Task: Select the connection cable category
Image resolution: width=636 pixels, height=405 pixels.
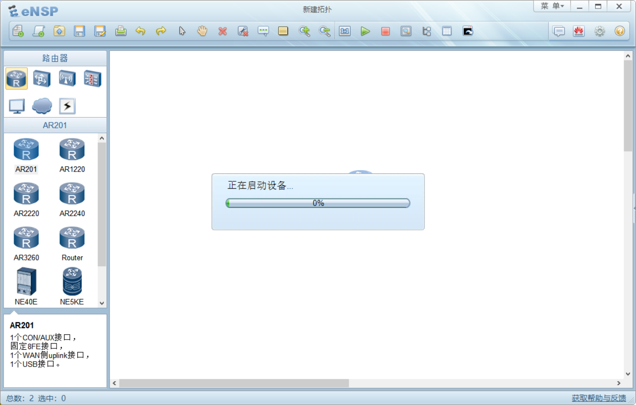Action: coord(67,106)
